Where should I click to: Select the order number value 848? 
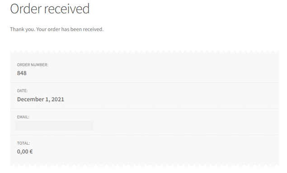(x=22, y=73)
